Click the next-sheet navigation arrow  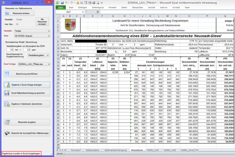[63, 150]
